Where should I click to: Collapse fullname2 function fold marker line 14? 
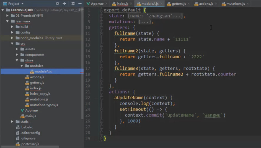tap(102, 51)
